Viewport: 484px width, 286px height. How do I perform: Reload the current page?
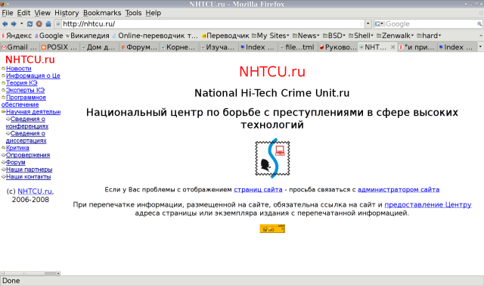[30, 23]
